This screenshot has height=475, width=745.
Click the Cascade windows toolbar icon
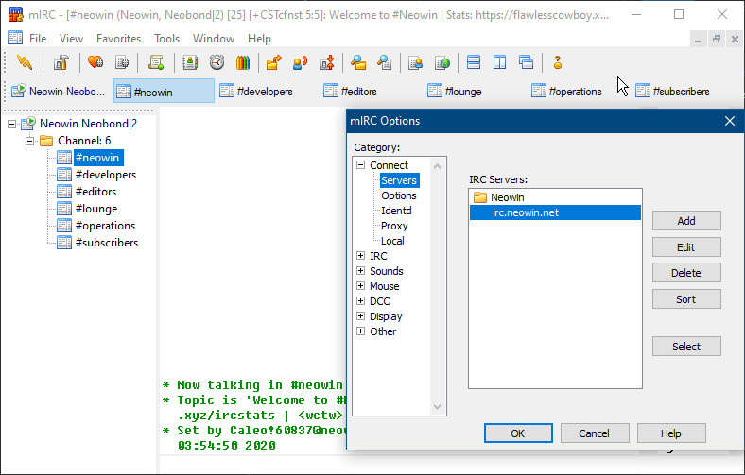click(526, 63)
